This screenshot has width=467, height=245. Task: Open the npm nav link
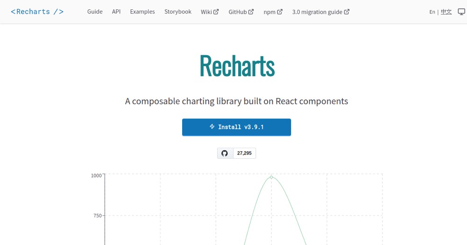(x=273, y=12)
